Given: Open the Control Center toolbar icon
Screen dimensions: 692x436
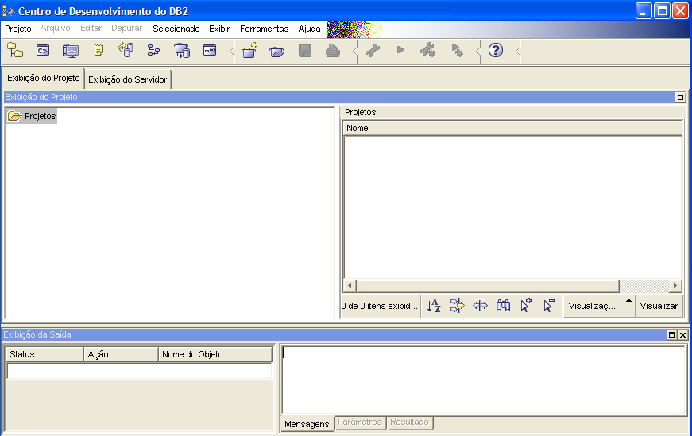Looking at the screenshot, I should pos(15,50).
